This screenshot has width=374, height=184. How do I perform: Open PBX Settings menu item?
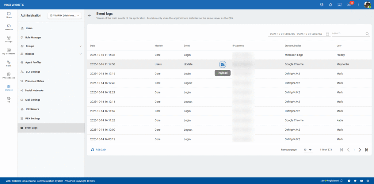33,118
